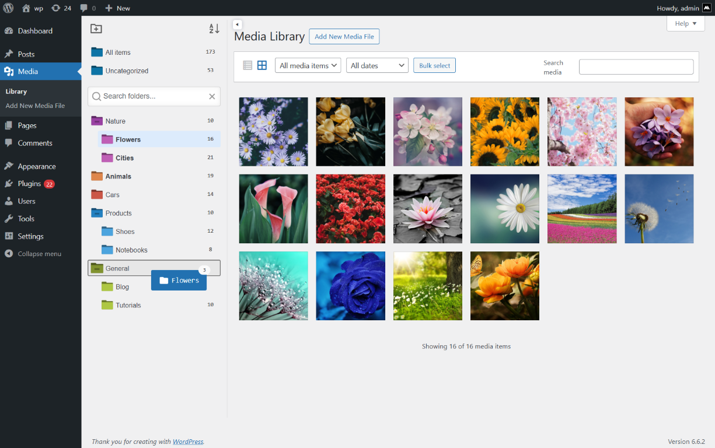715x448 pixels.
Task: Select the dandelion against blue sky thumbnail
Action: point(659,209)
